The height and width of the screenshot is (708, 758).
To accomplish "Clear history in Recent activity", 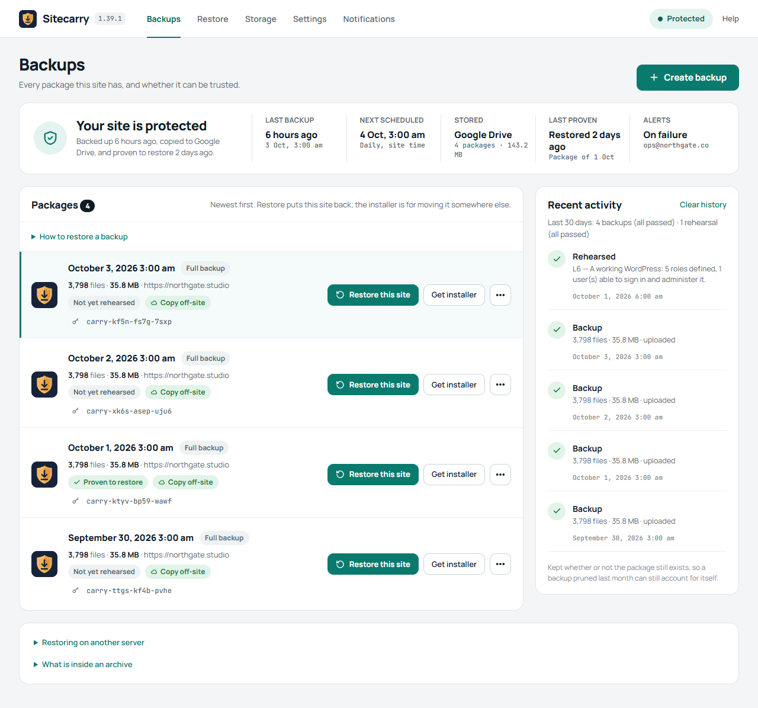I will click(x=703, y=204).
